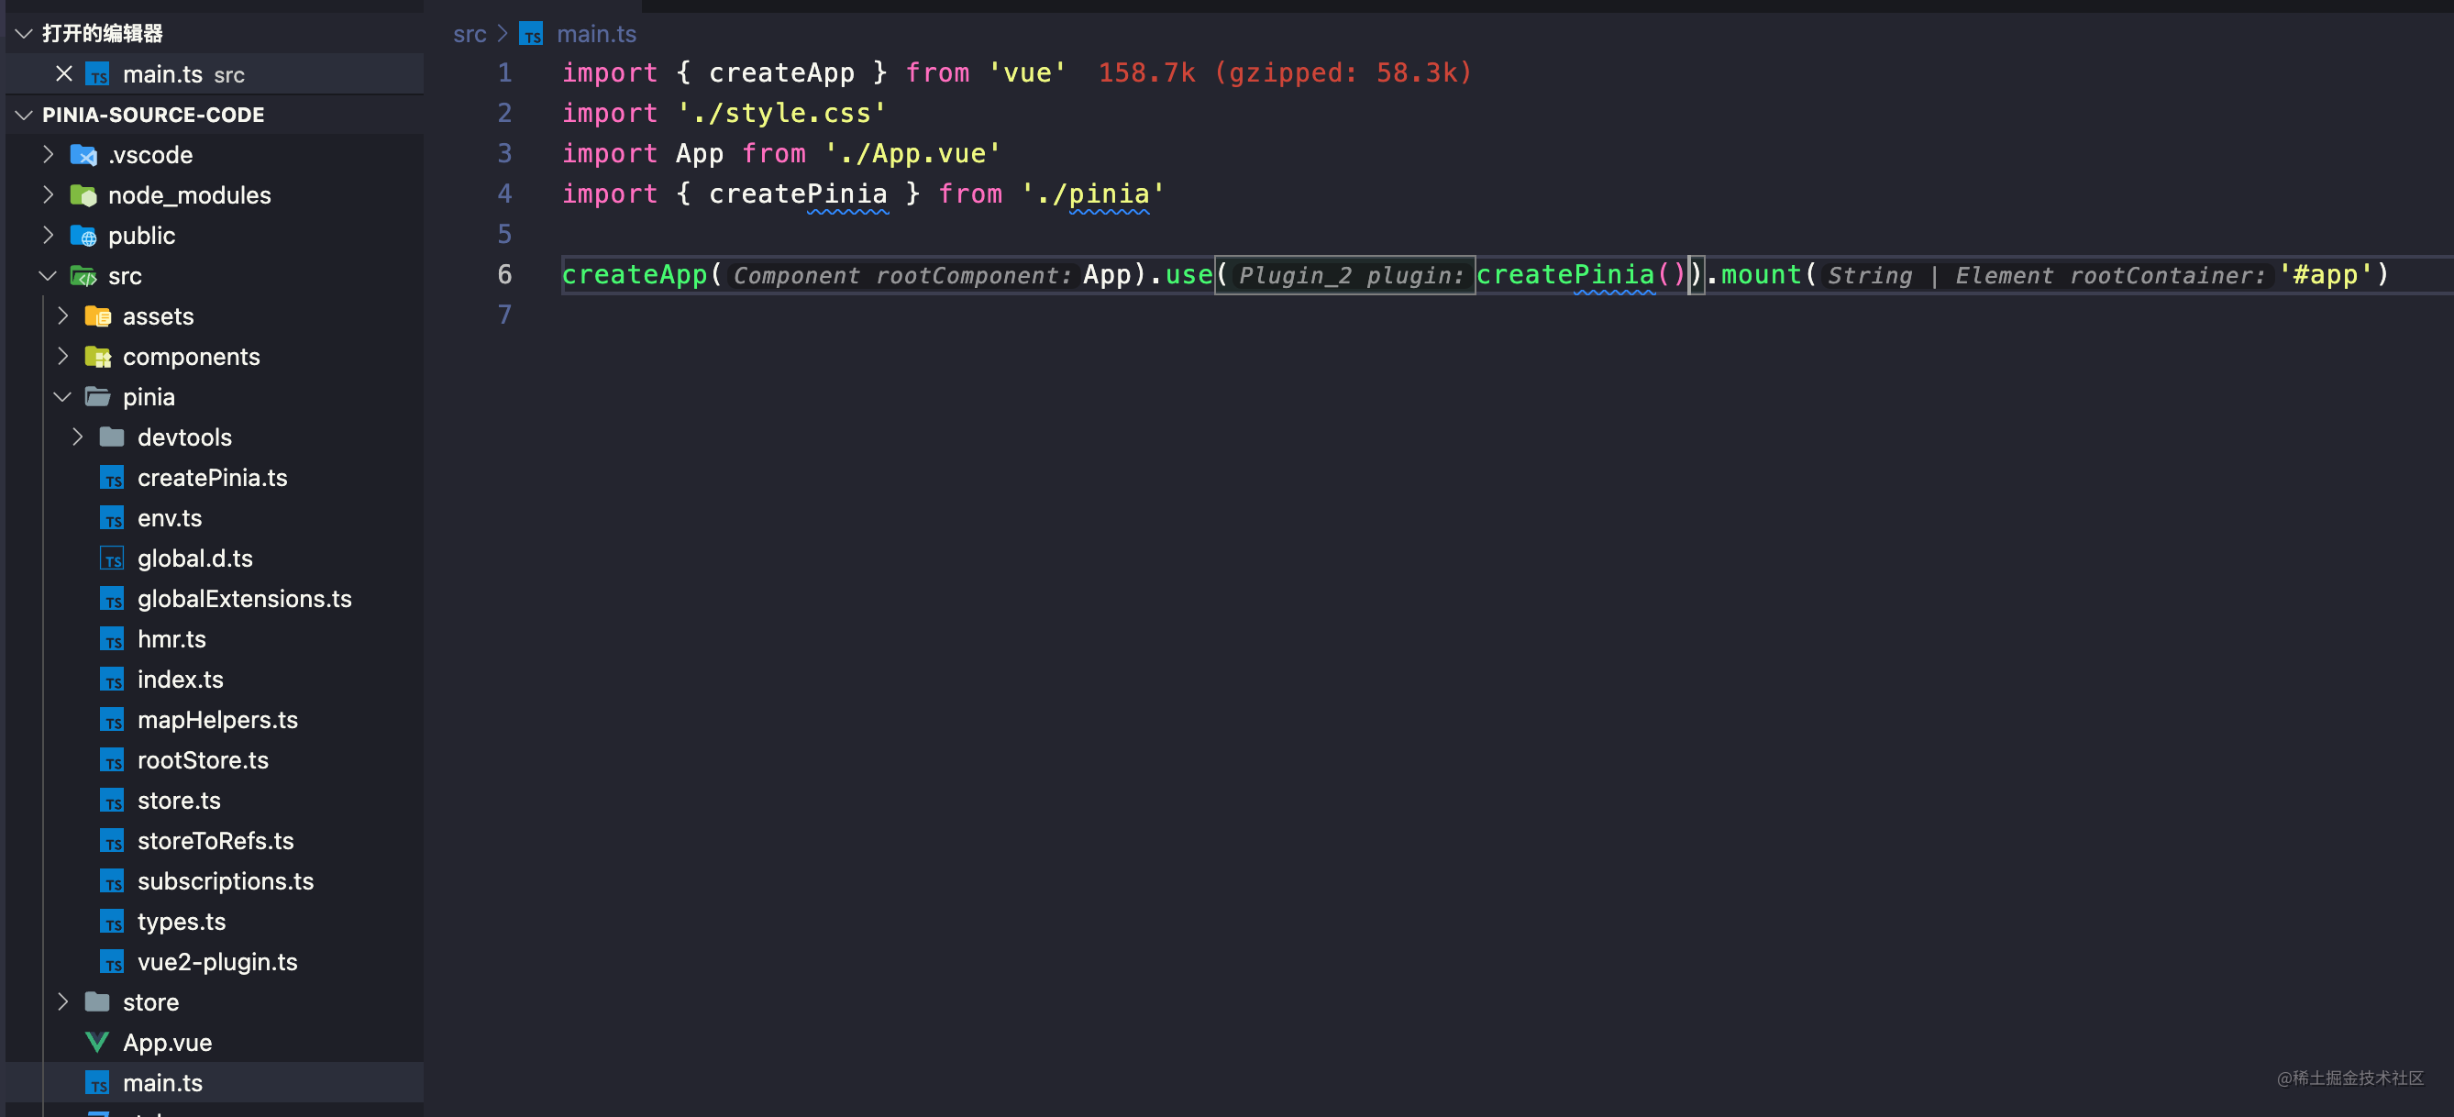
Task: Click the global.d.ts definition file icon
Action: click(x=113, y=558)
